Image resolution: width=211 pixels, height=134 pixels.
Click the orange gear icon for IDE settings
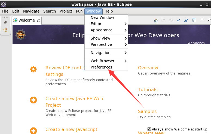pos(33,69)
